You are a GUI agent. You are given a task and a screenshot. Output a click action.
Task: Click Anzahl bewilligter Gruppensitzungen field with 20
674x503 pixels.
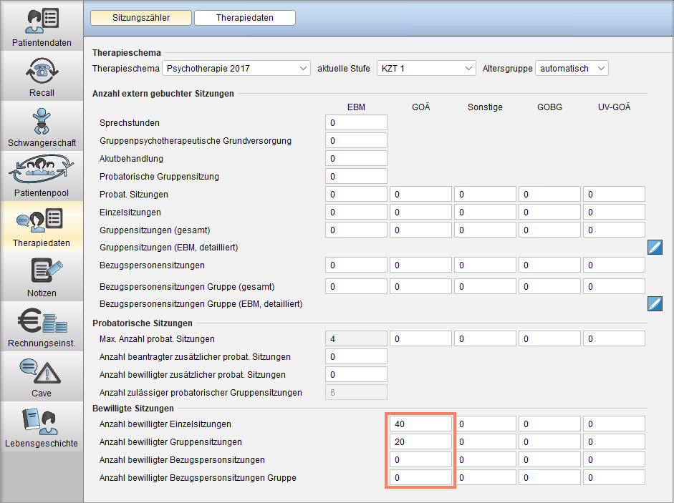pyautogui.click(x=420, y=442)
